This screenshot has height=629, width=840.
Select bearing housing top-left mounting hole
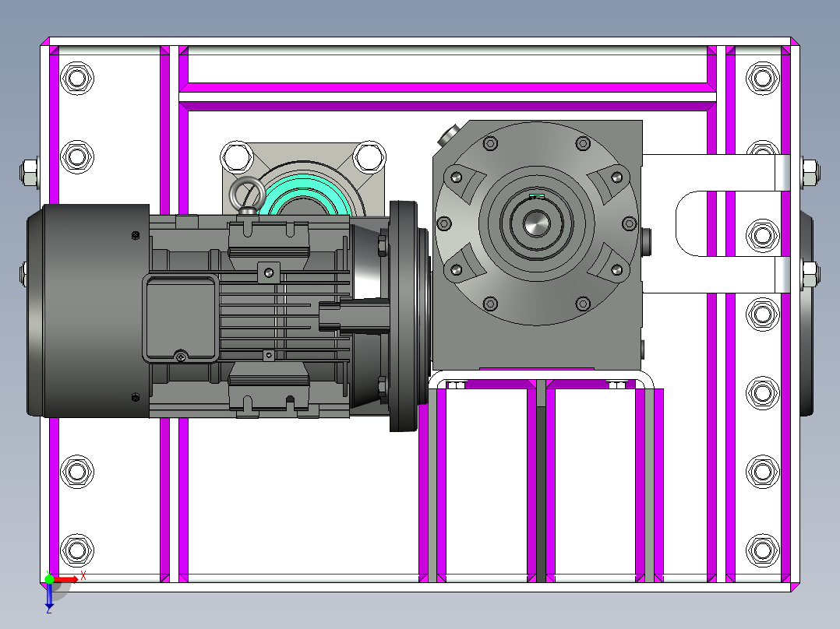click(x=237, y=156)
